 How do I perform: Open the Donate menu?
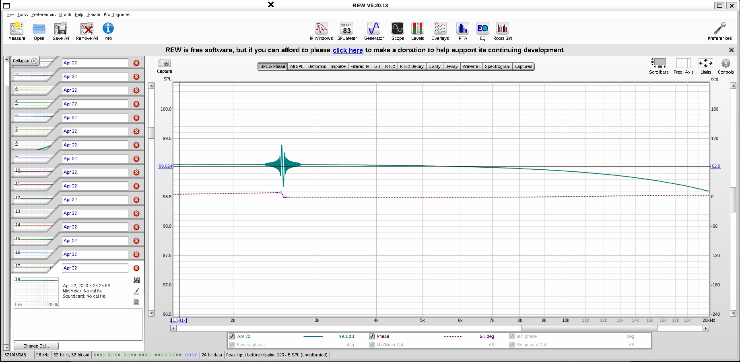point(93,14)
